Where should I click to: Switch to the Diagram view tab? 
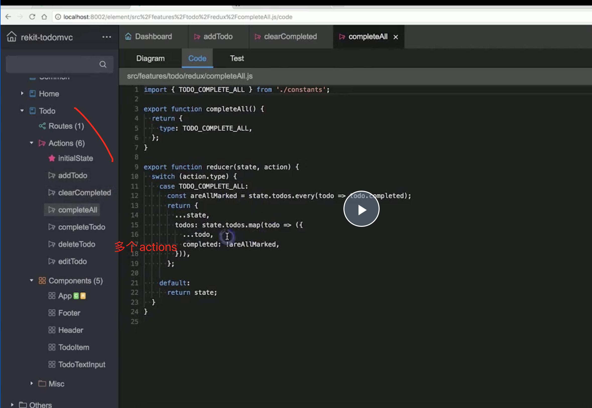[150, 58]
